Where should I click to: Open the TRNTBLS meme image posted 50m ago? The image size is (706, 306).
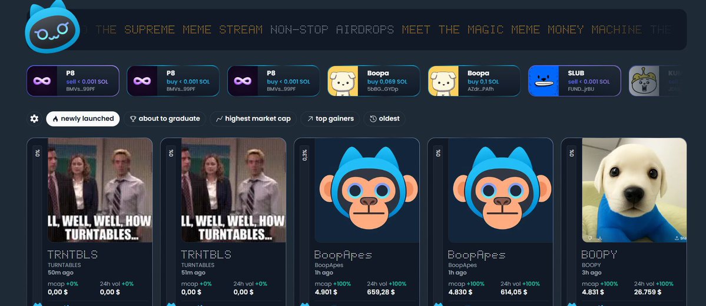pos(100,190)
